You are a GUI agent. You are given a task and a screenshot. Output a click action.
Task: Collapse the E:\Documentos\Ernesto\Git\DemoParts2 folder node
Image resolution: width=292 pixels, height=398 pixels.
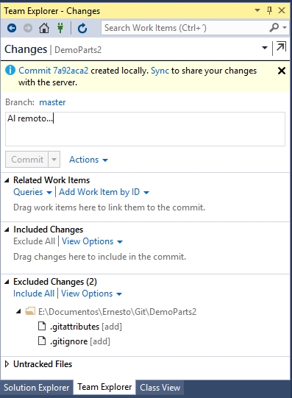pyautogui.click(x=18, y=311)
